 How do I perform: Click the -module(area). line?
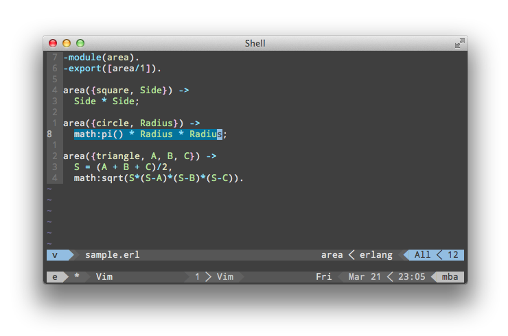click(101, 58)
